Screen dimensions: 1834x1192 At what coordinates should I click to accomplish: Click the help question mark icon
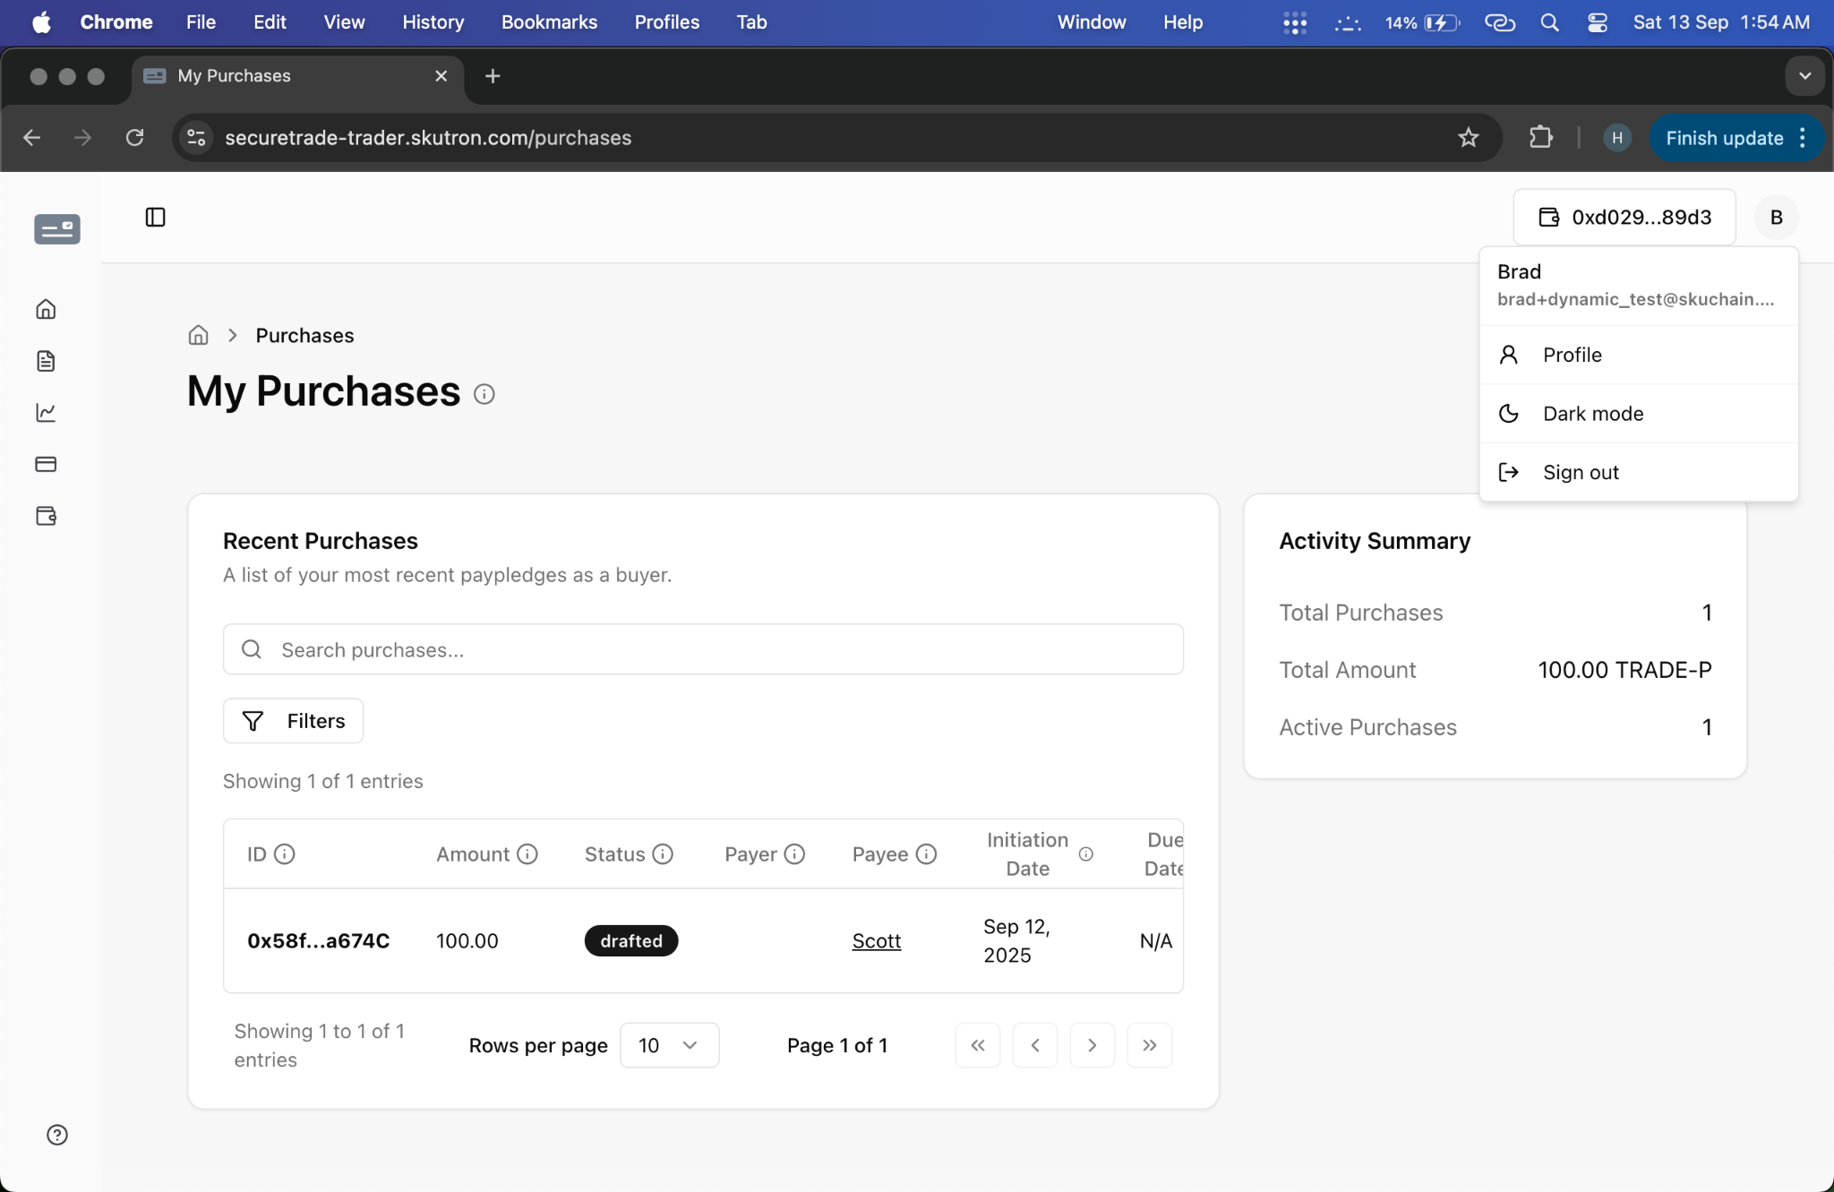(57, 1135)
